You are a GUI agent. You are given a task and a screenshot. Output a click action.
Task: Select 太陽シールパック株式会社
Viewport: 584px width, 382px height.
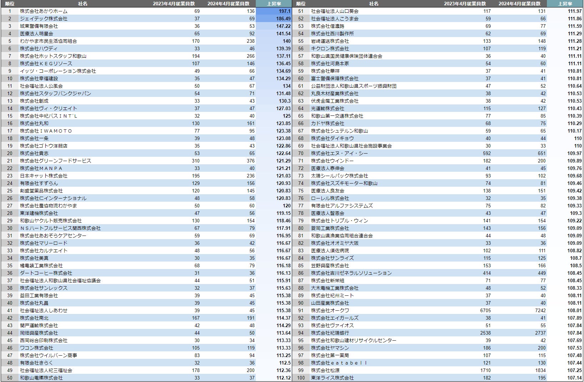340,176
